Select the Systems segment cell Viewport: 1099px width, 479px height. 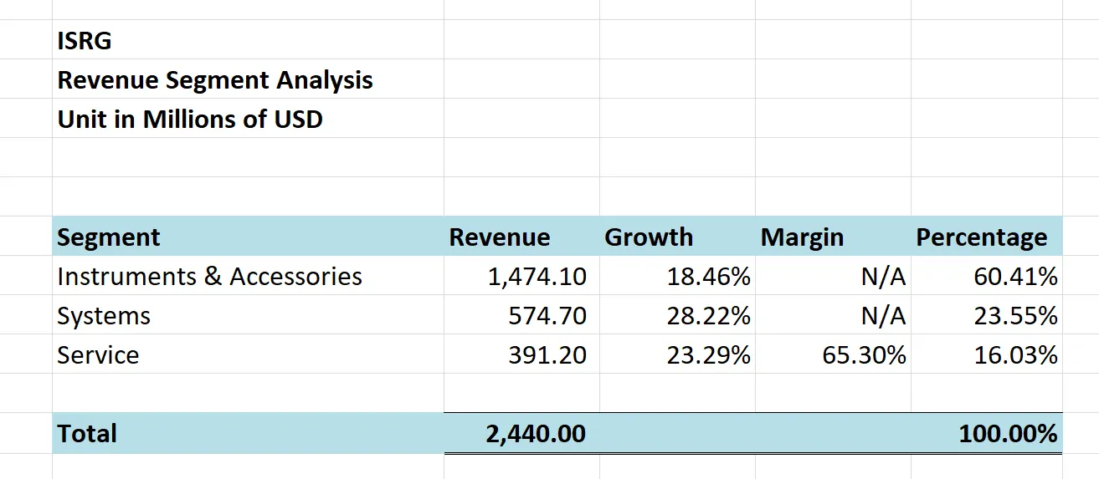coord(104,316)
